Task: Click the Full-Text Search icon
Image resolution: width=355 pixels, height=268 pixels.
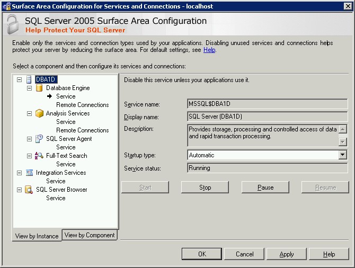Action: point(39,156)
